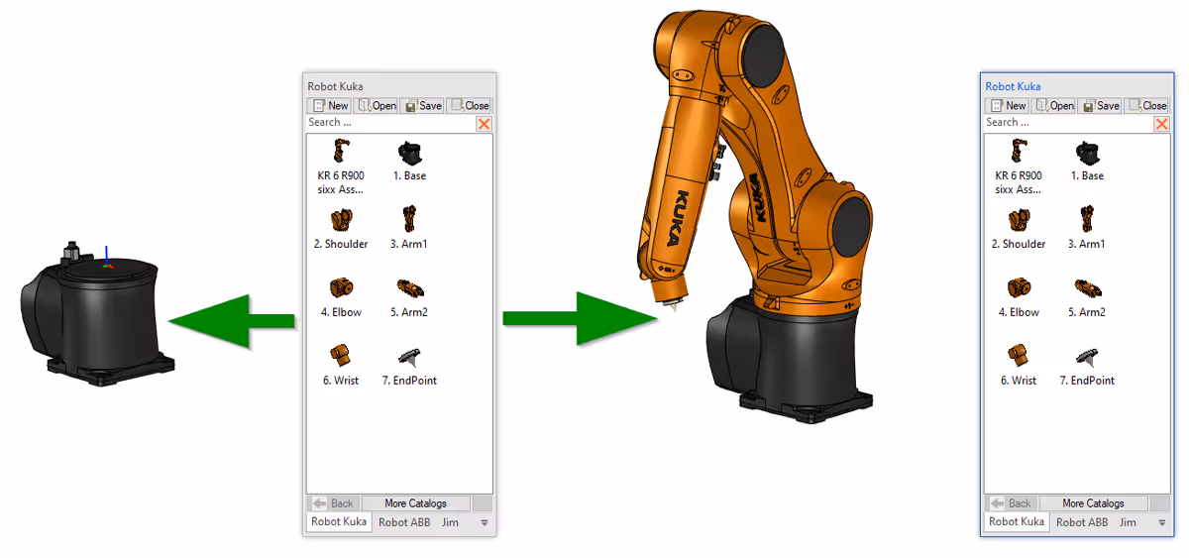Click Close in right catalog toolbar
1189x558 pixels.
pyautogui.click(x=1146, y=106)
